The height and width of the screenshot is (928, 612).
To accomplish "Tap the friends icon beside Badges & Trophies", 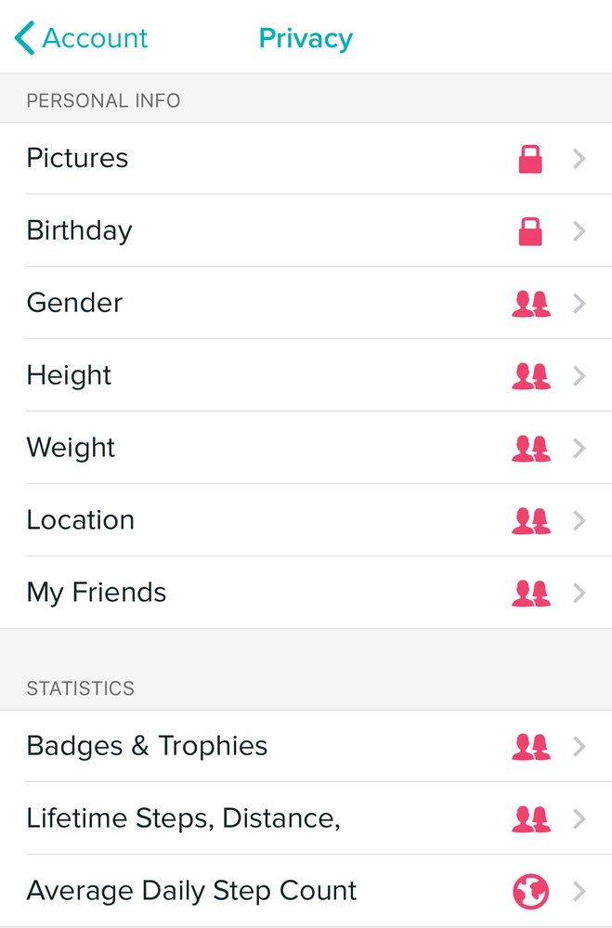I will (x=530, y=747).
